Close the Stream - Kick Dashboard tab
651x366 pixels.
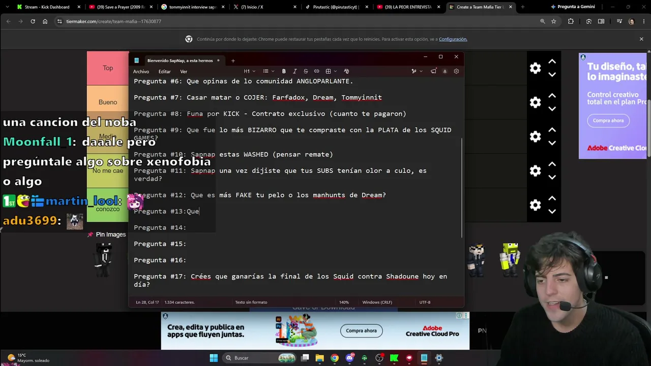79,7
